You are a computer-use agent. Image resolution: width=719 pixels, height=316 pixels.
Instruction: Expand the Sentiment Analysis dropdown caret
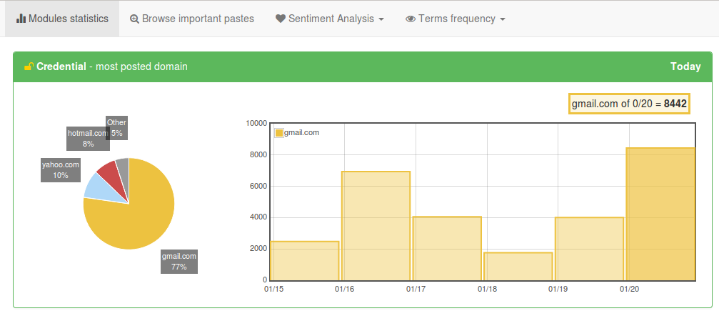[x=381, y=19]
